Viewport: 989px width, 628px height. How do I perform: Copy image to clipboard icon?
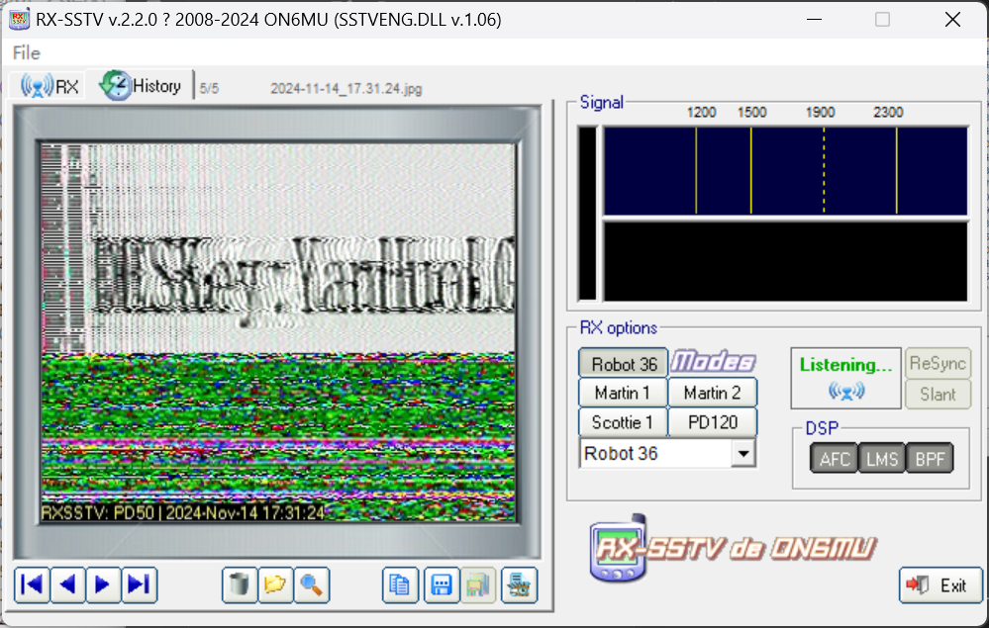(400, 585)
